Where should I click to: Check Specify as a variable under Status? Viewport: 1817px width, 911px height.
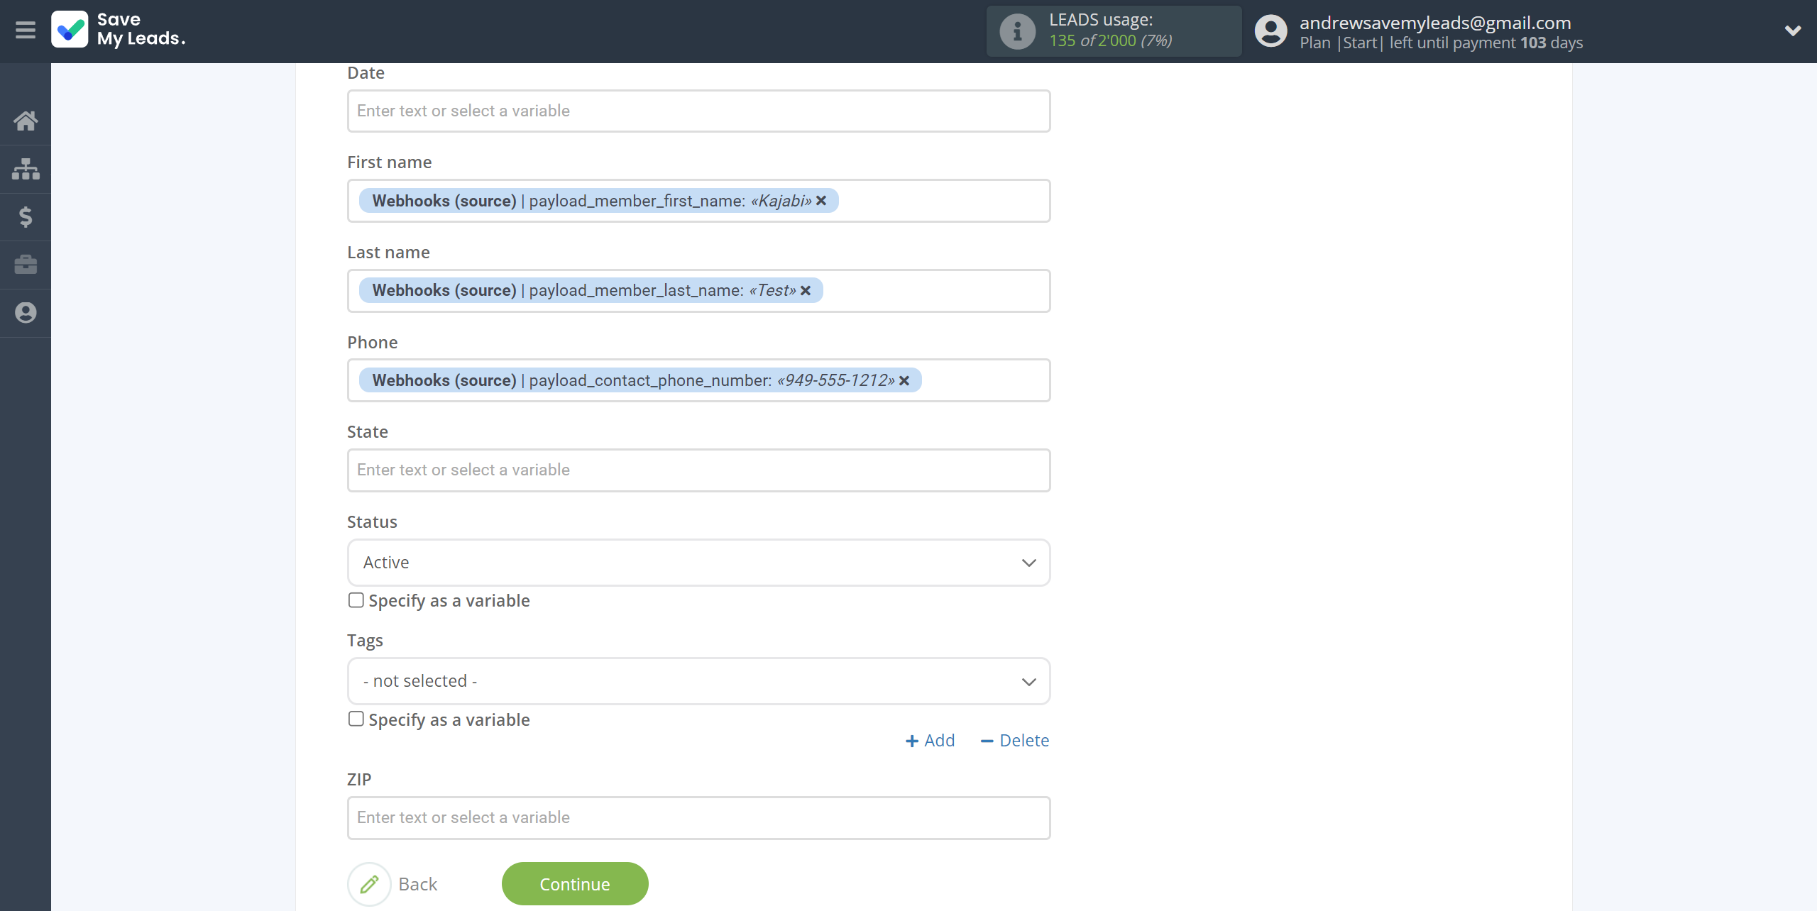pyautogui.click(x=356, y=600)
